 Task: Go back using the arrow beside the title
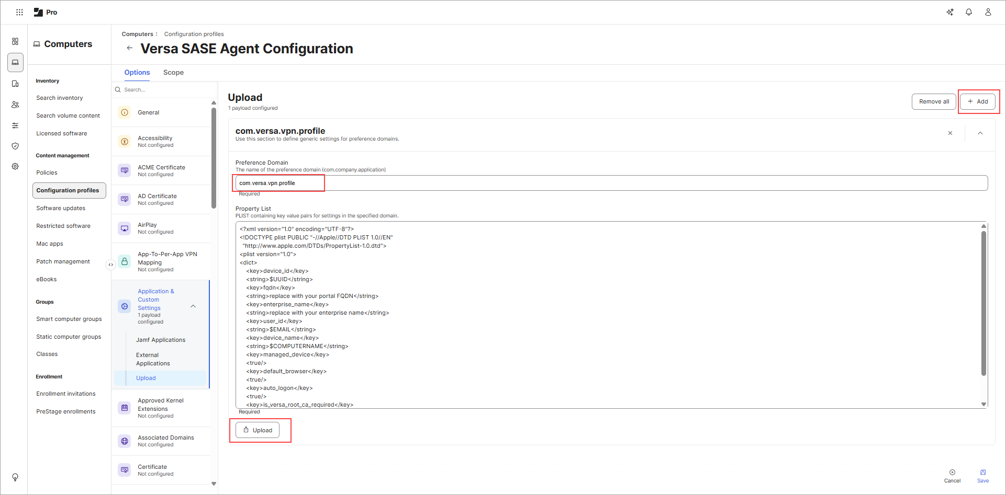tap(130, 48)
